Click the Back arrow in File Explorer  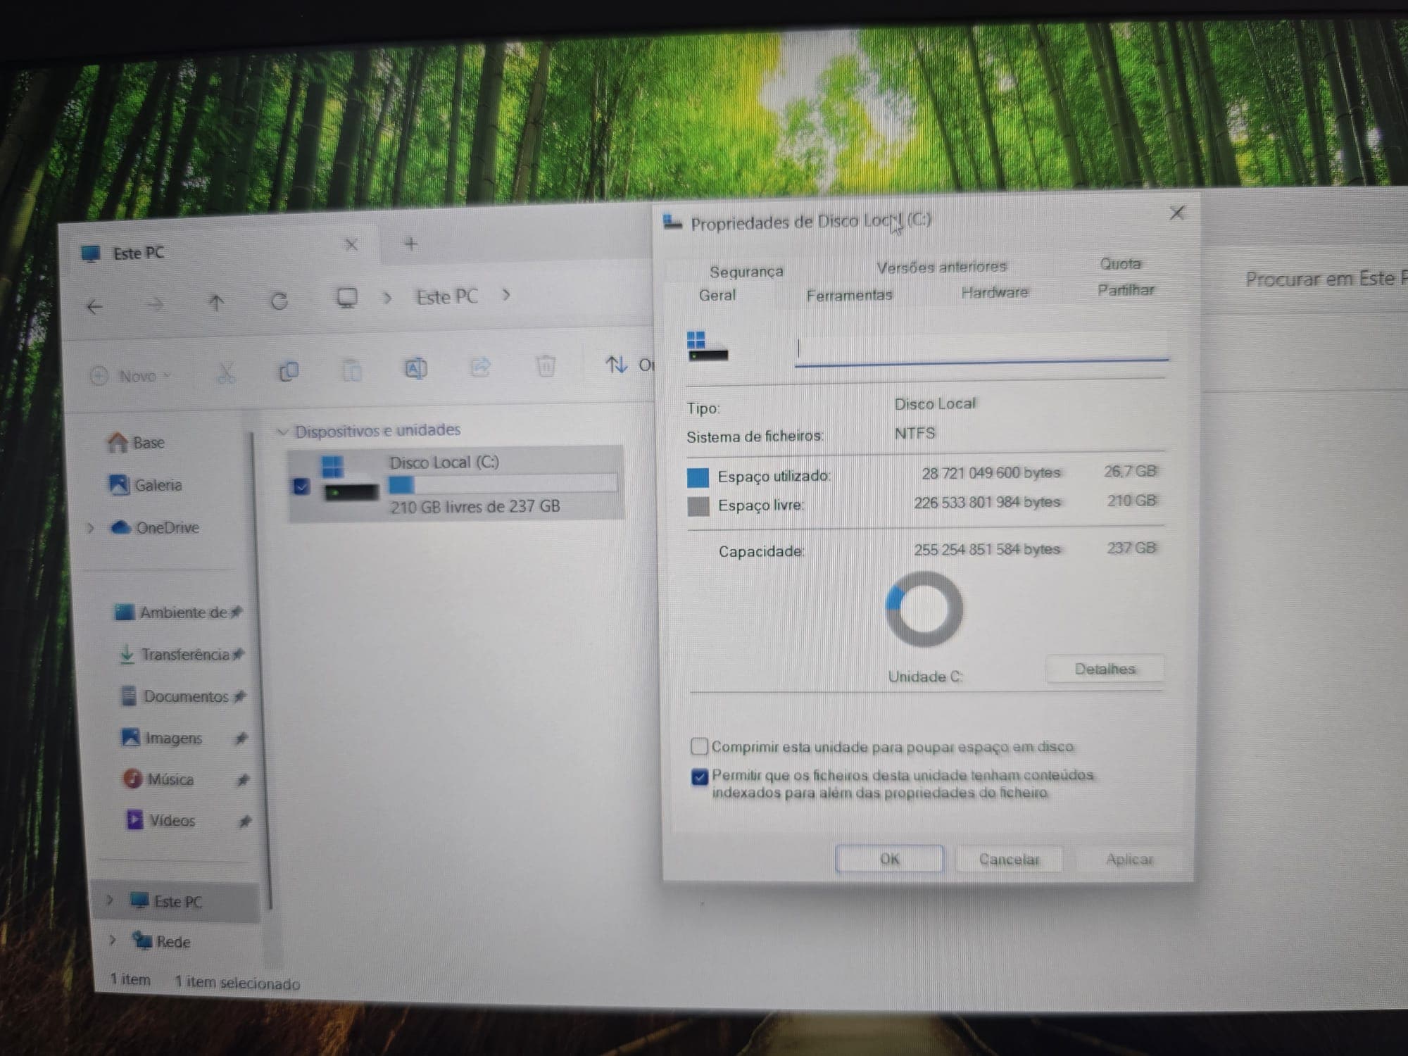click(94, 306)
